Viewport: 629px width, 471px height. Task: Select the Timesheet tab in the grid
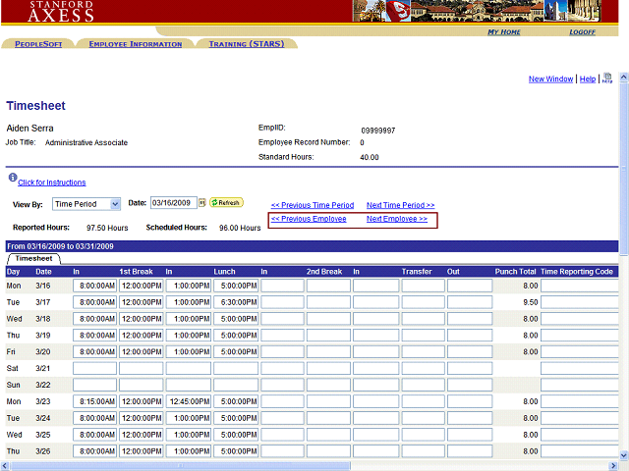32,259
